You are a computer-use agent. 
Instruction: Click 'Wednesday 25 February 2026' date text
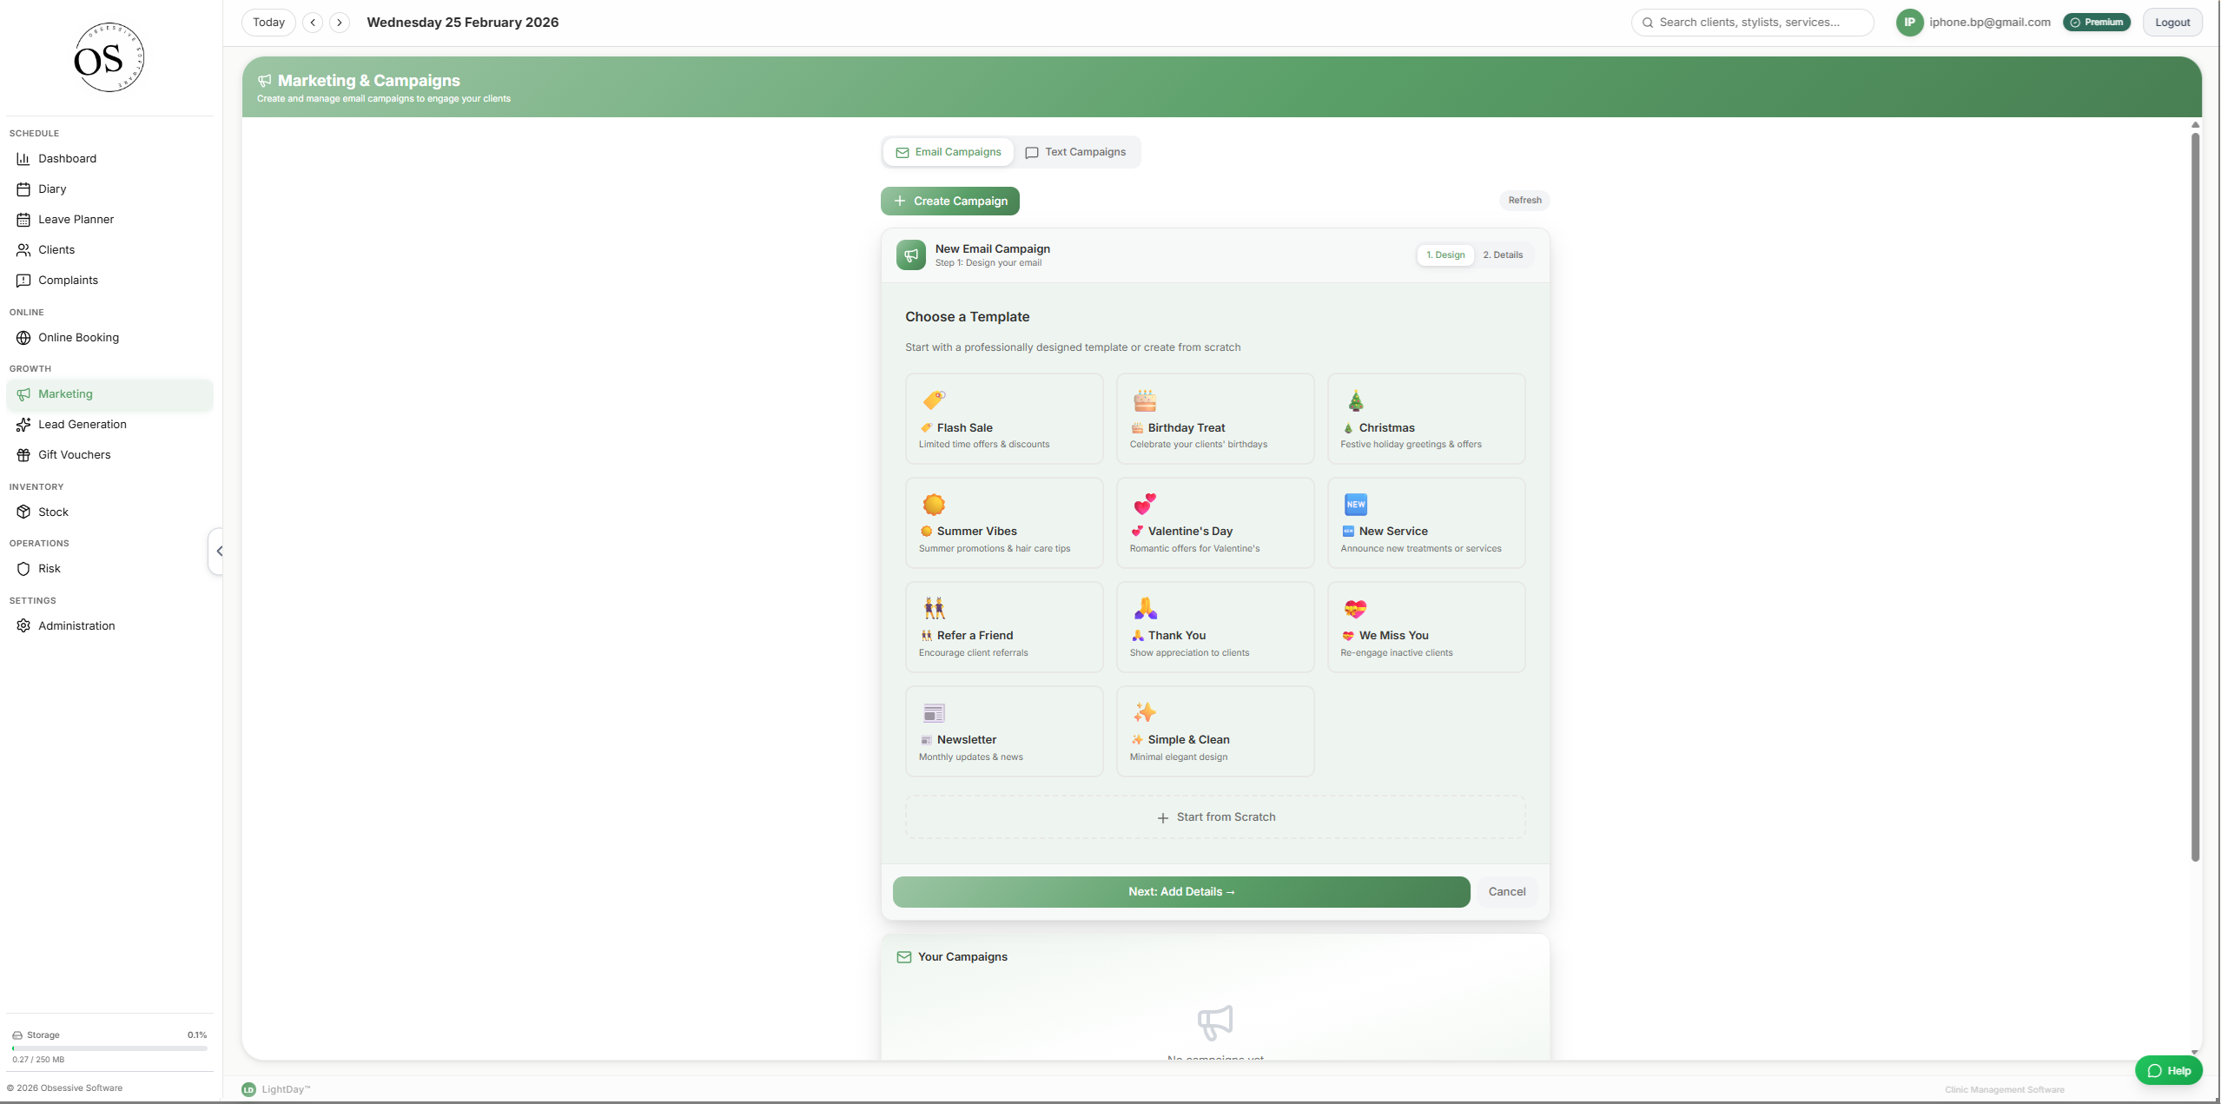pos(462,23)
